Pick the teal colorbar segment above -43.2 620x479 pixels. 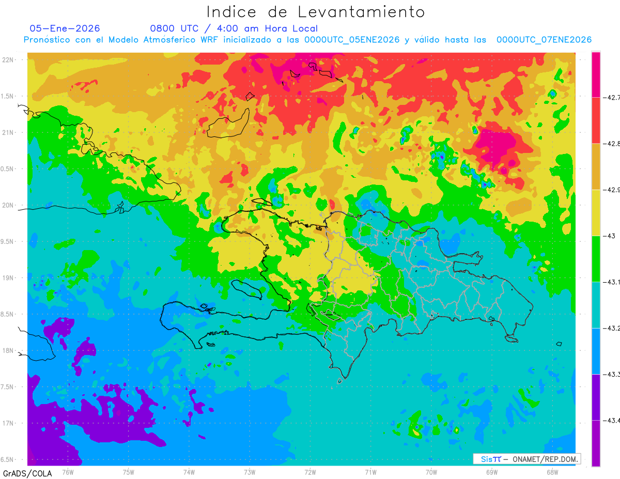(x=596, y=305)
